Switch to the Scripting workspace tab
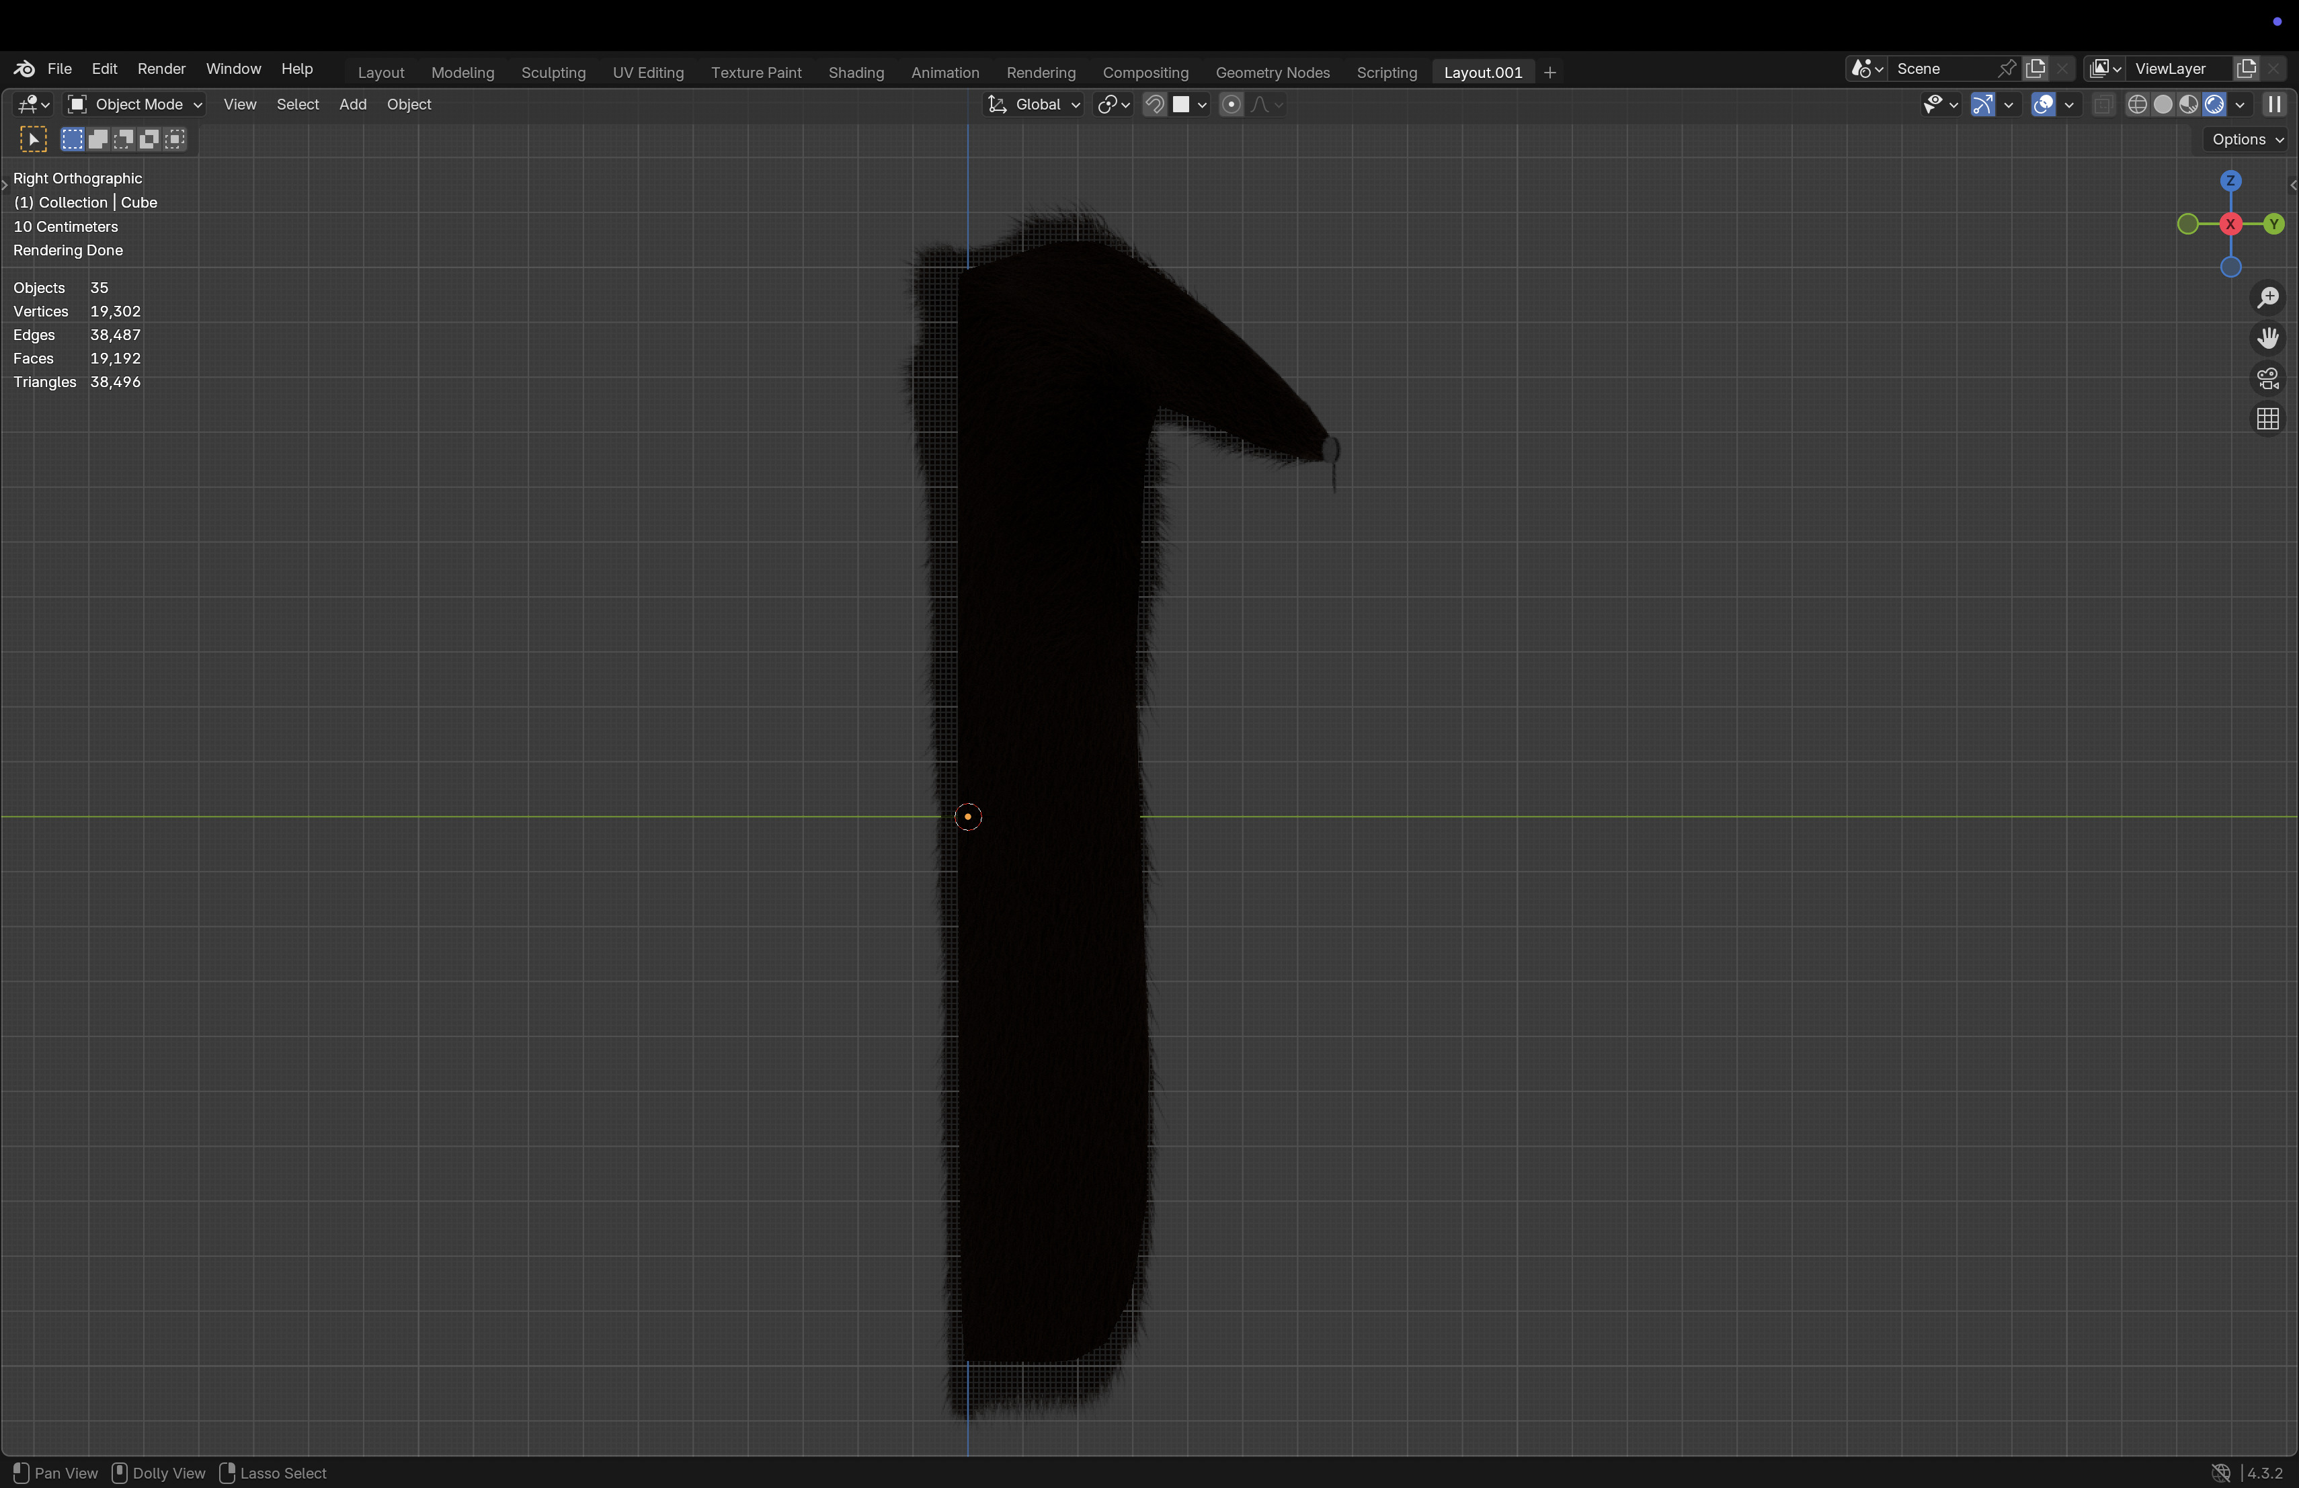The width and height of the screenshot is (2299, 1488). click(x=1386, y=73)
